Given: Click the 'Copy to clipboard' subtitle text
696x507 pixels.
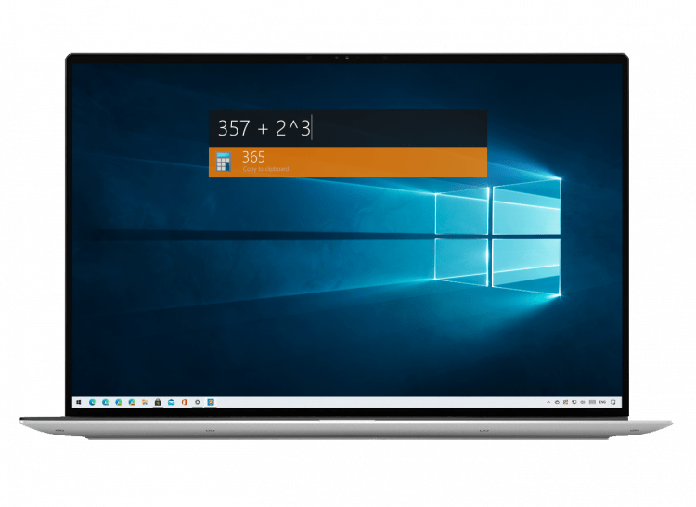Looking at the screenshot, I should click(x=265, y=169).
